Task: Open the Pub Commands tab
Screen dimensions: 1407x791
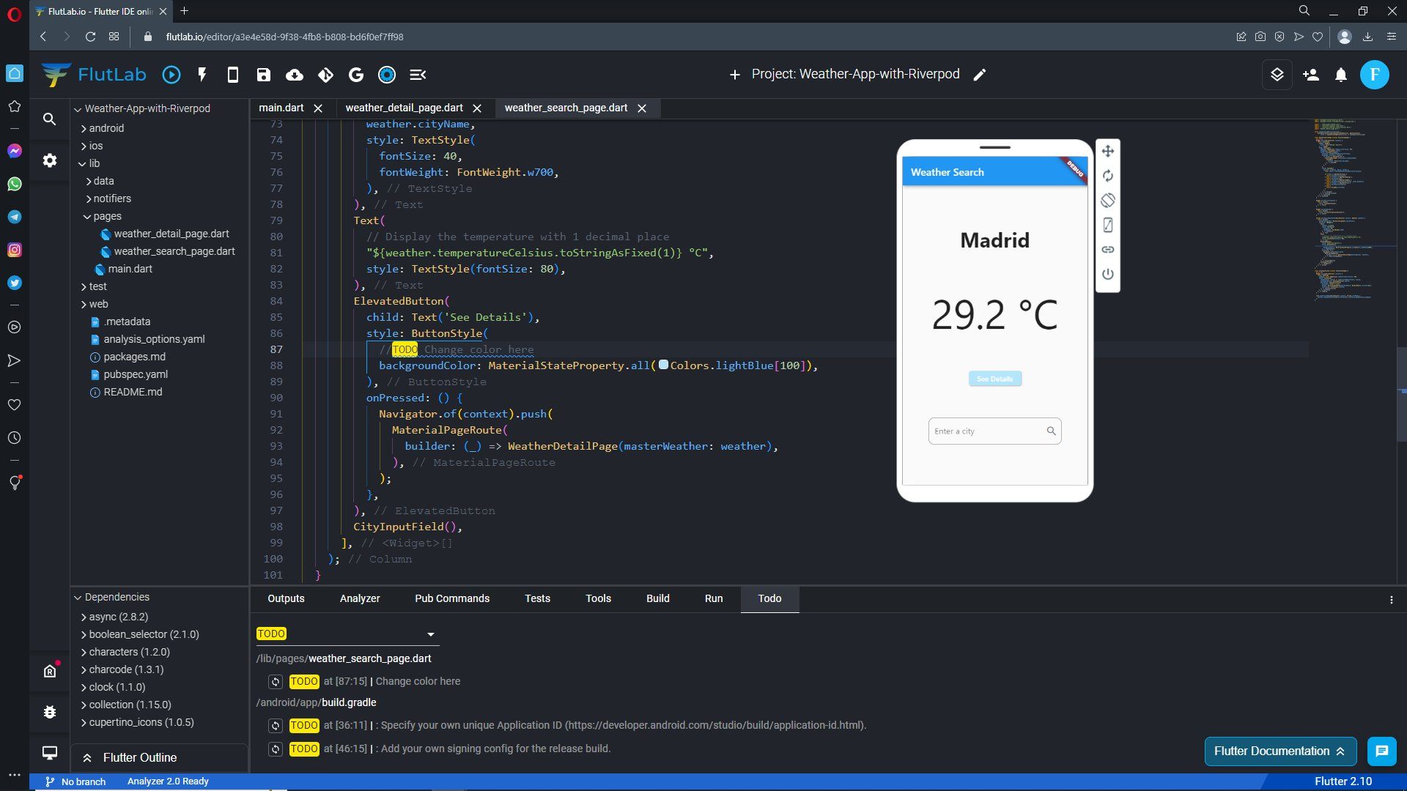Action: [x=452, y=598]
